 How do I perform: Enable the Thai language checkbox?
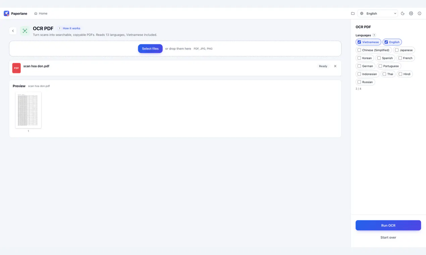pos(384,74)
